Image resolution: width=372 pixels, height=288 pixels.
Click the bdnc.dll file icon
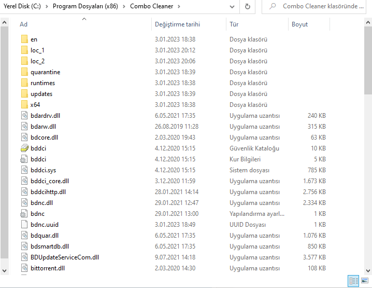(24, 203)
